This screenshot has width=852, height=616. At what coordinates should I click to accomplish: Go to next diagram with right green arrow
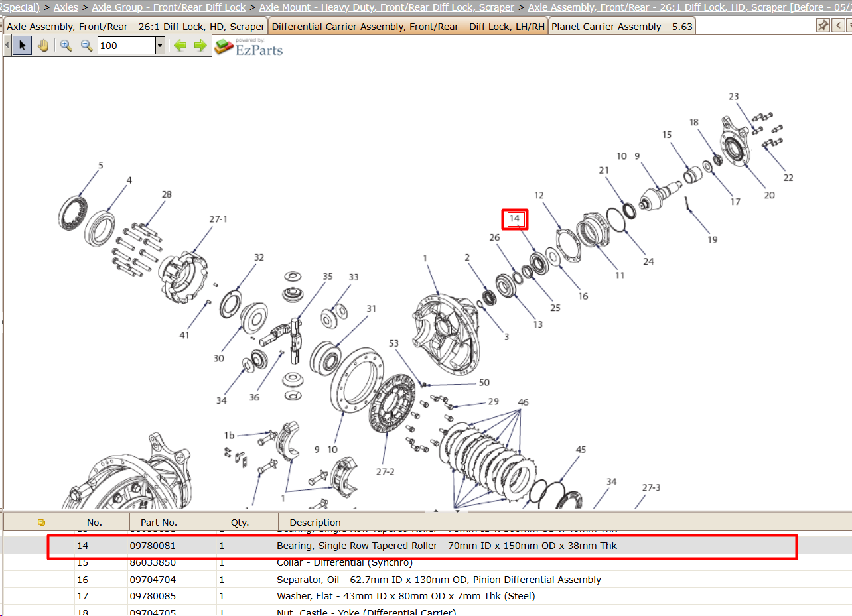click(x=200, y=46)
